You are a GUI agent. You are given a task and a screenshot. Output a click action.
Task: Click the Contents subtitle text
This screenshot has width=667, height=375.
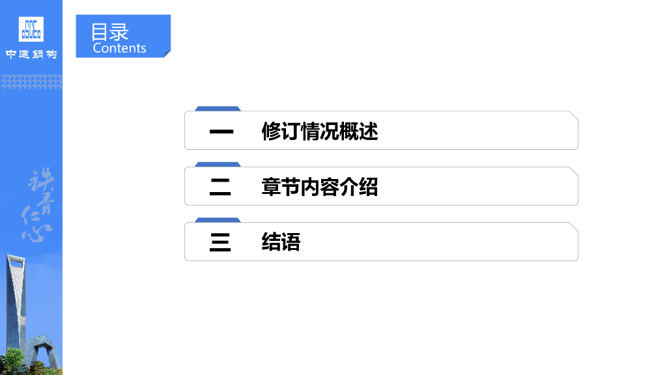tap(119, 48)
